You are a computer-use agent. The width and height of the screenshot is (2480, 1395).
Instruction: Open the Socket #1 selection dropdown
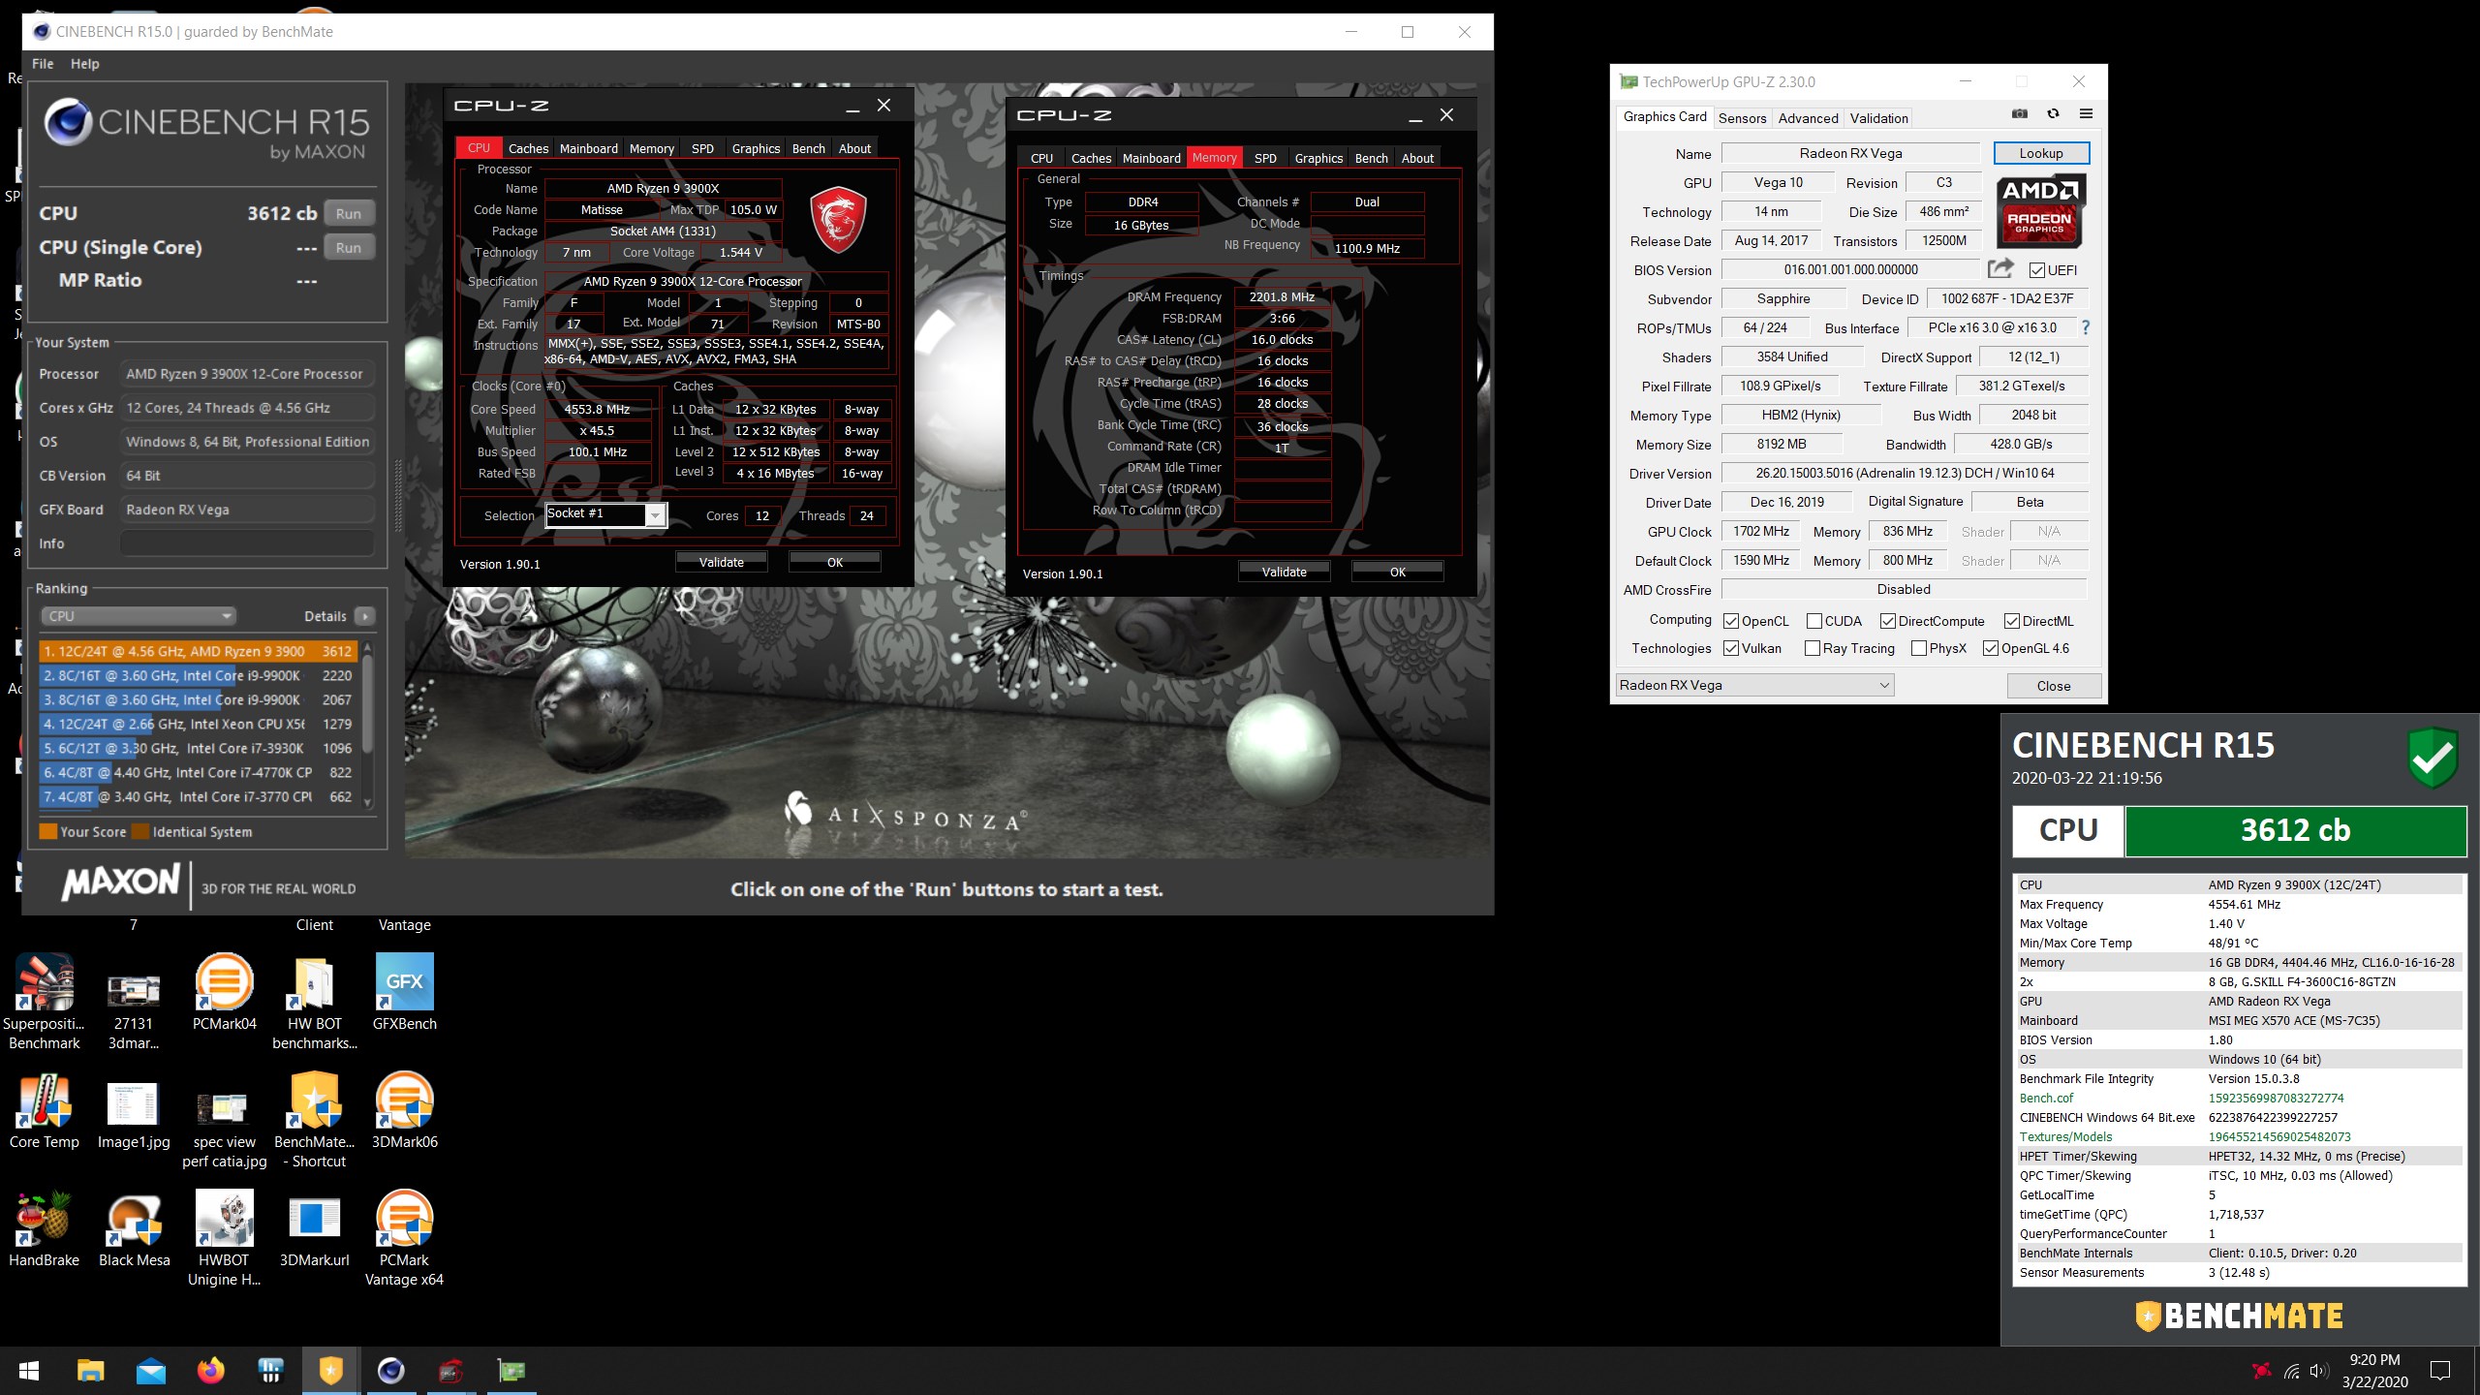pyautogui.click(x=606, y=514)
